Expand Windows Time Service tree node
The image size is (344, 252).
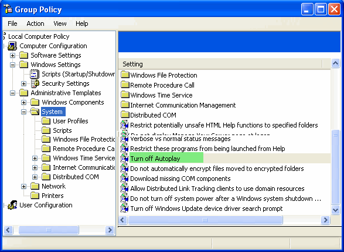click(35, 159)
